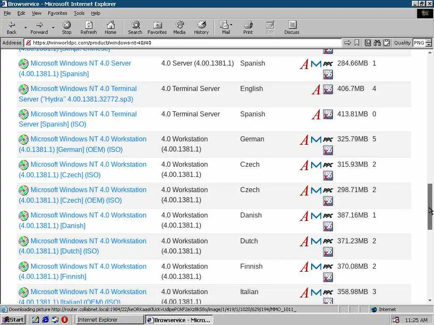
Task: Click the bookmark icon beside Go arrow
Action: [x=357, y=43]
